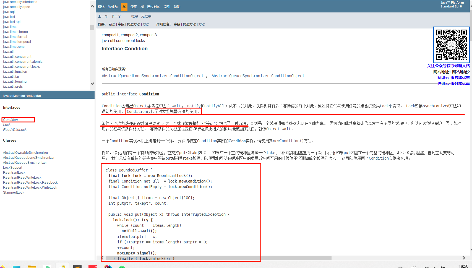Screen dimensions: 472x268
Task: Open AbstractQueuedSynchronizer.ConditionObject implementing class link
Action: [258, 76]
